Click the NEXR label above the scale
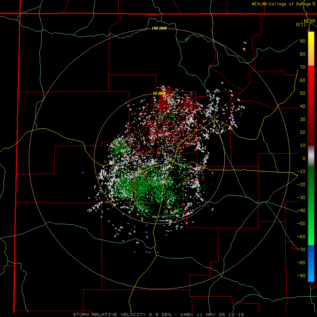 [310, 21]
